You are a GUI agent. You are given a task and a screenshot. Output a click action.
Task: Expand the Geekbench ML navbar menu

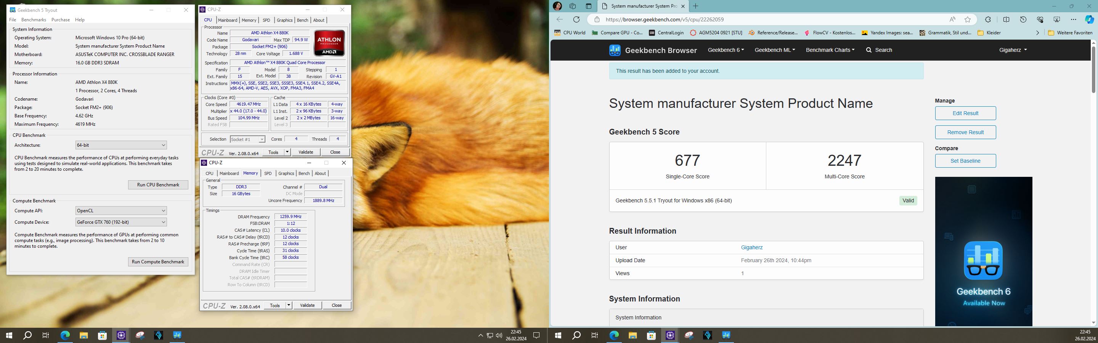pos(774,50)
